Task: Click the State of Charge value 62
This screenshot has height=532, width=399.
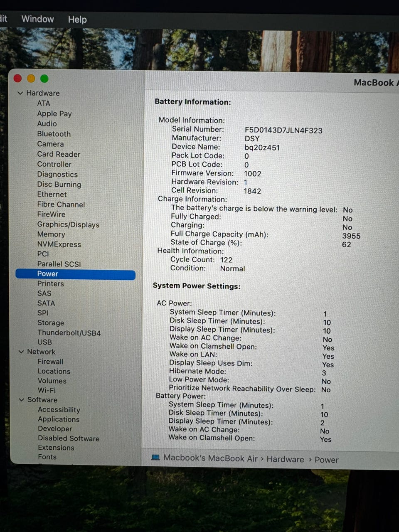Action: [347, 244]
